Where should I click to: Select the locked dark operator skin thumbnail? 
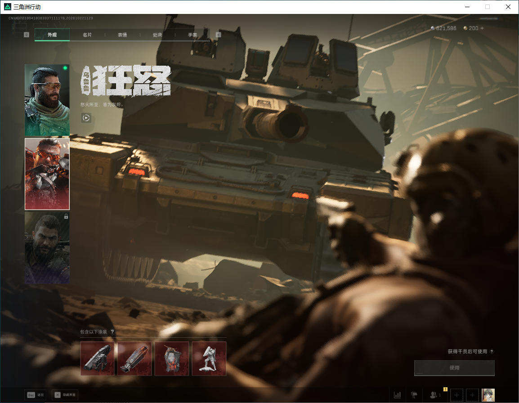coord(47,248)
